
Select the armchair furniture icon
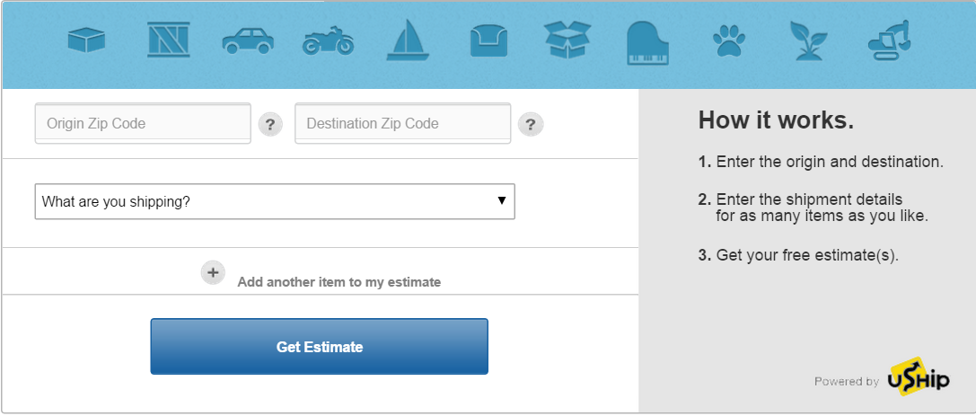(488, 40)
